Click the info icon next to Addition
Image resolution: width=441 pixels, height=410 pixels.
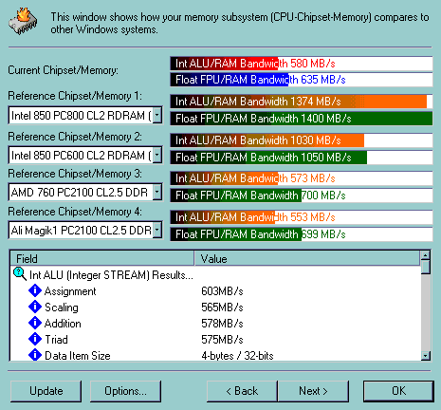(x=35, y=323)
